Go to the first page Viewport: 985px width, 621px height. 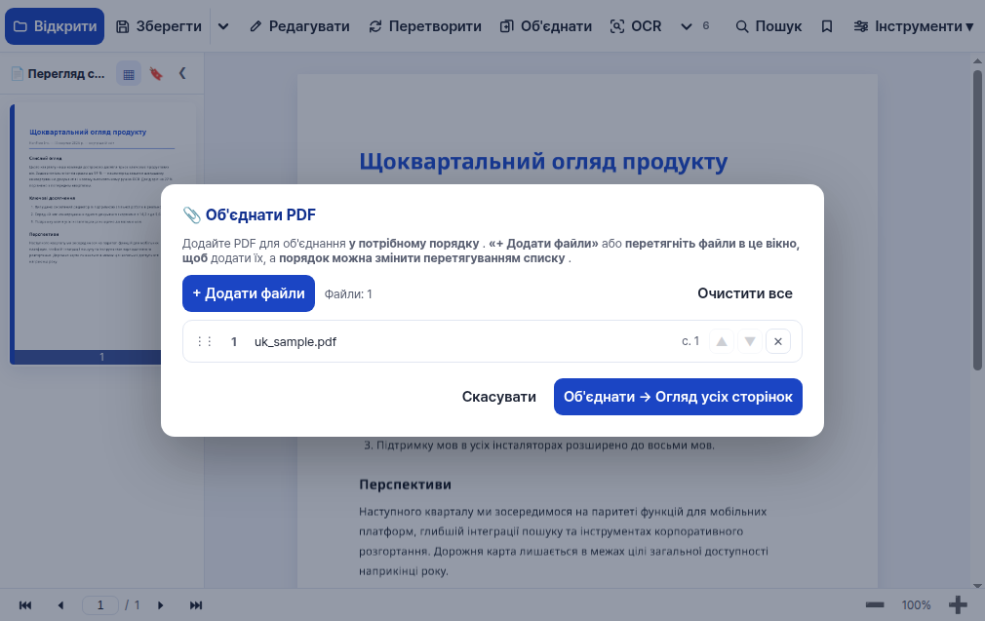[25, 605]
